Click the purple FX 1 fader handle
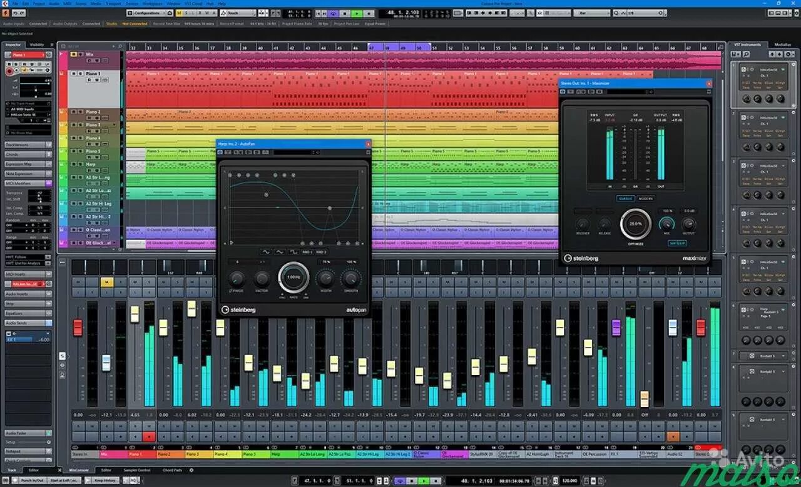 coord(616,327)
